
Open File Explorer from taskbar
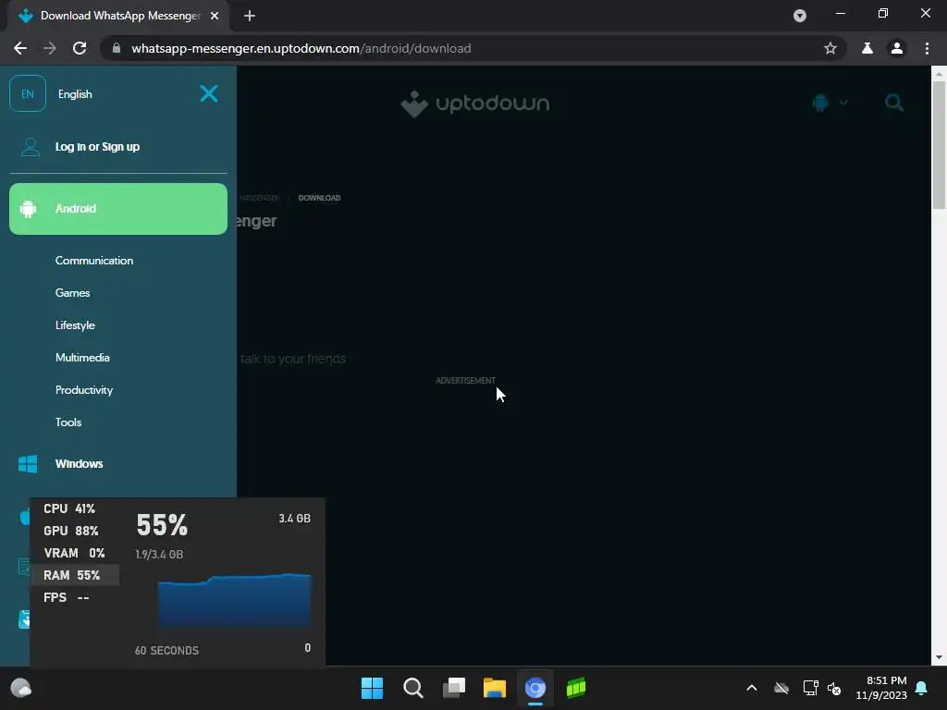tap(495, 688)
